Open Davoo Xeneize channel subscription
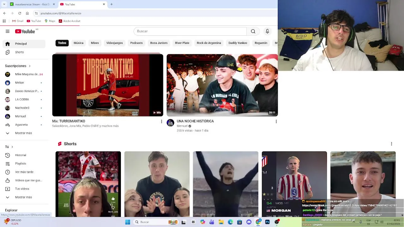The height and width of the screenshot is (227, 404). pyautogui.click(x=24, y=91)
